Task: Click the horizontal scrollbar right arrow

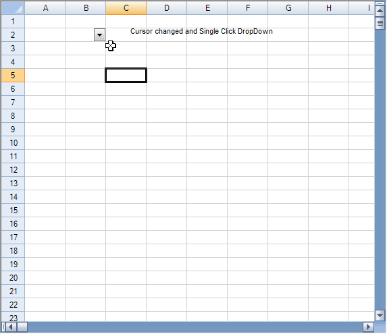Action: pyautogui.click(x=369, y=327)
